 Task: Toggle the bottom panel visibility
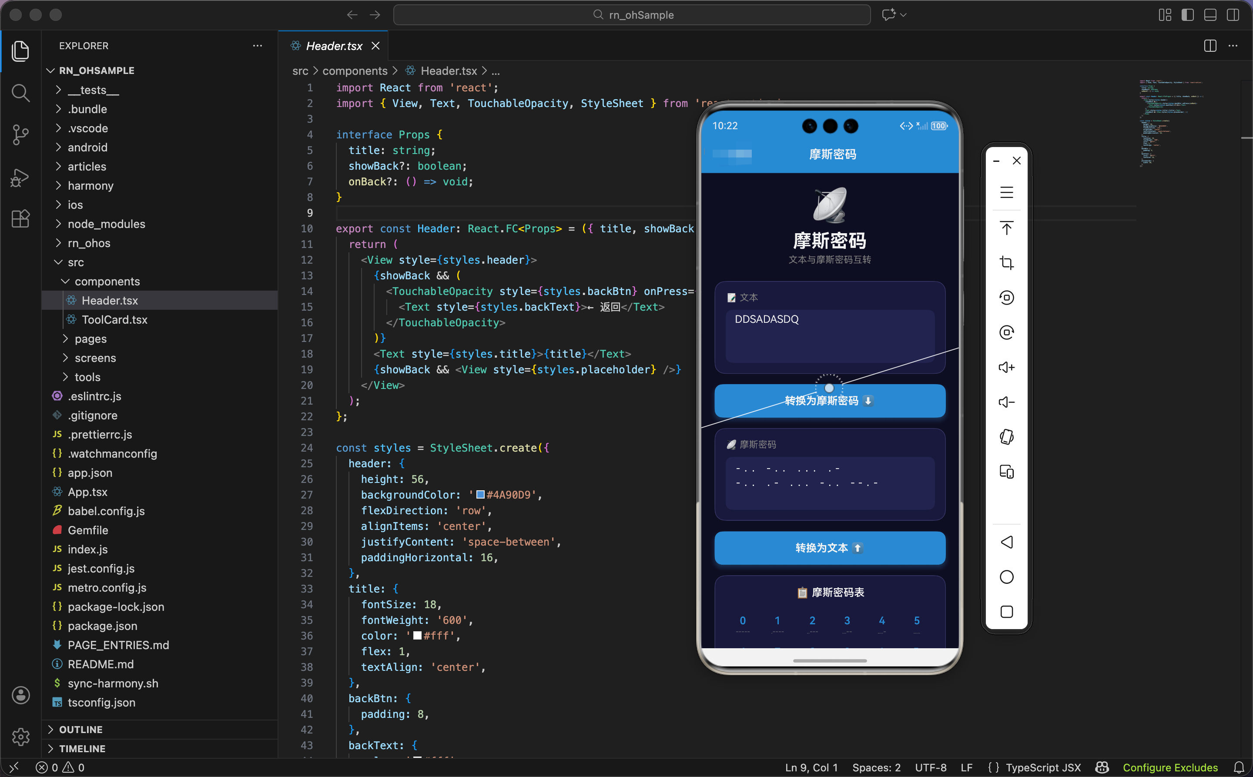[x=1210, y=15]
